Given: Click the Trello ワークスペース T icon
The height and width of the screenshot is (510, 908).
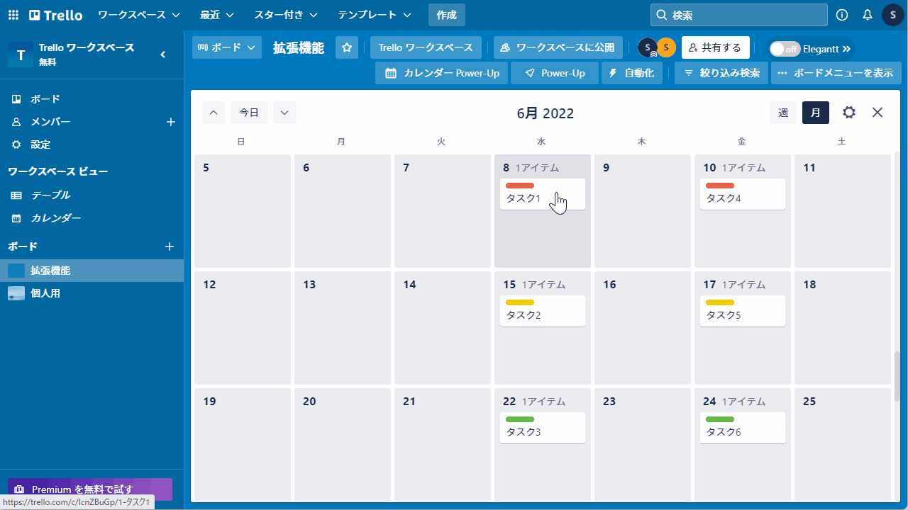Looking at the screenshot, I should click(20, 55).
